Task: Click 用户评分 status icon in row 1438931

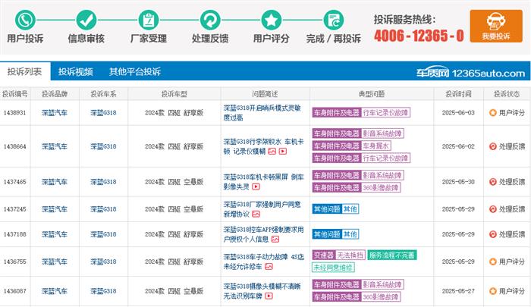Action: (493, 113)
